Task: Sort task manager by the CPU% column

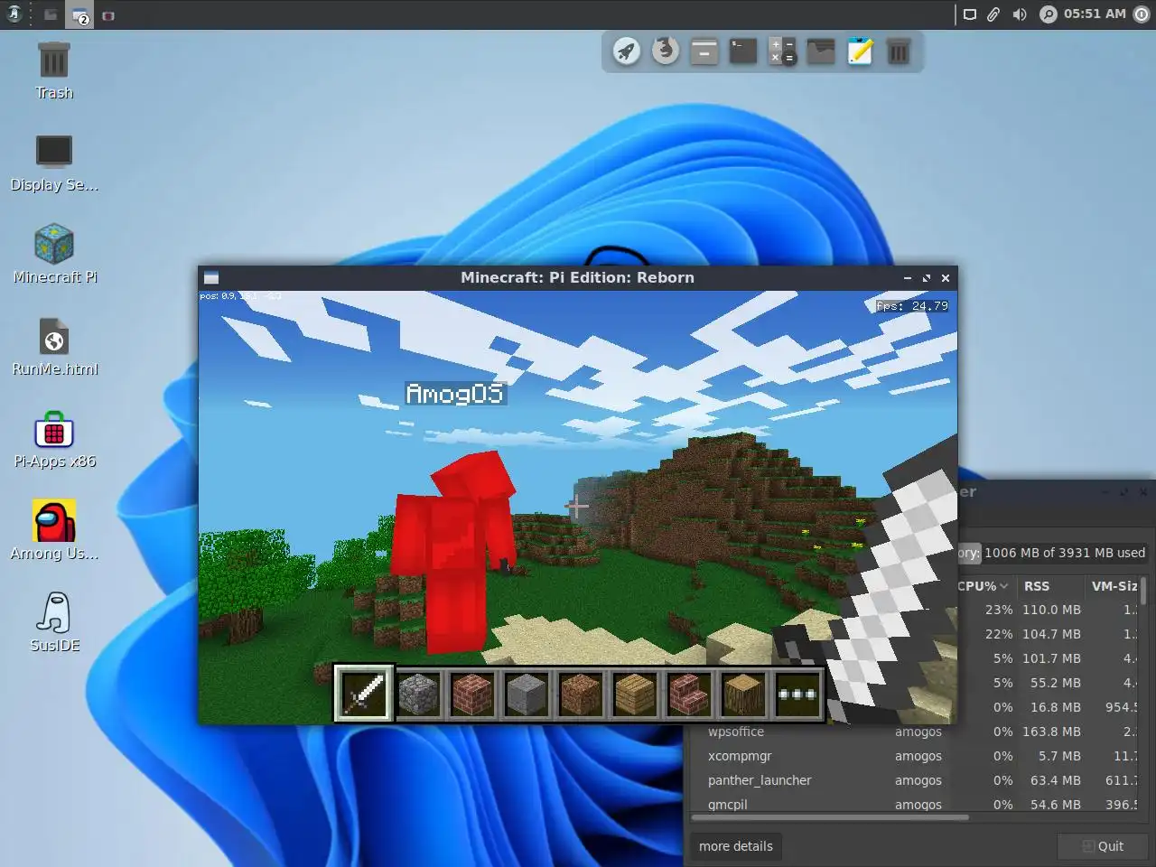Action: coord(983,586)
